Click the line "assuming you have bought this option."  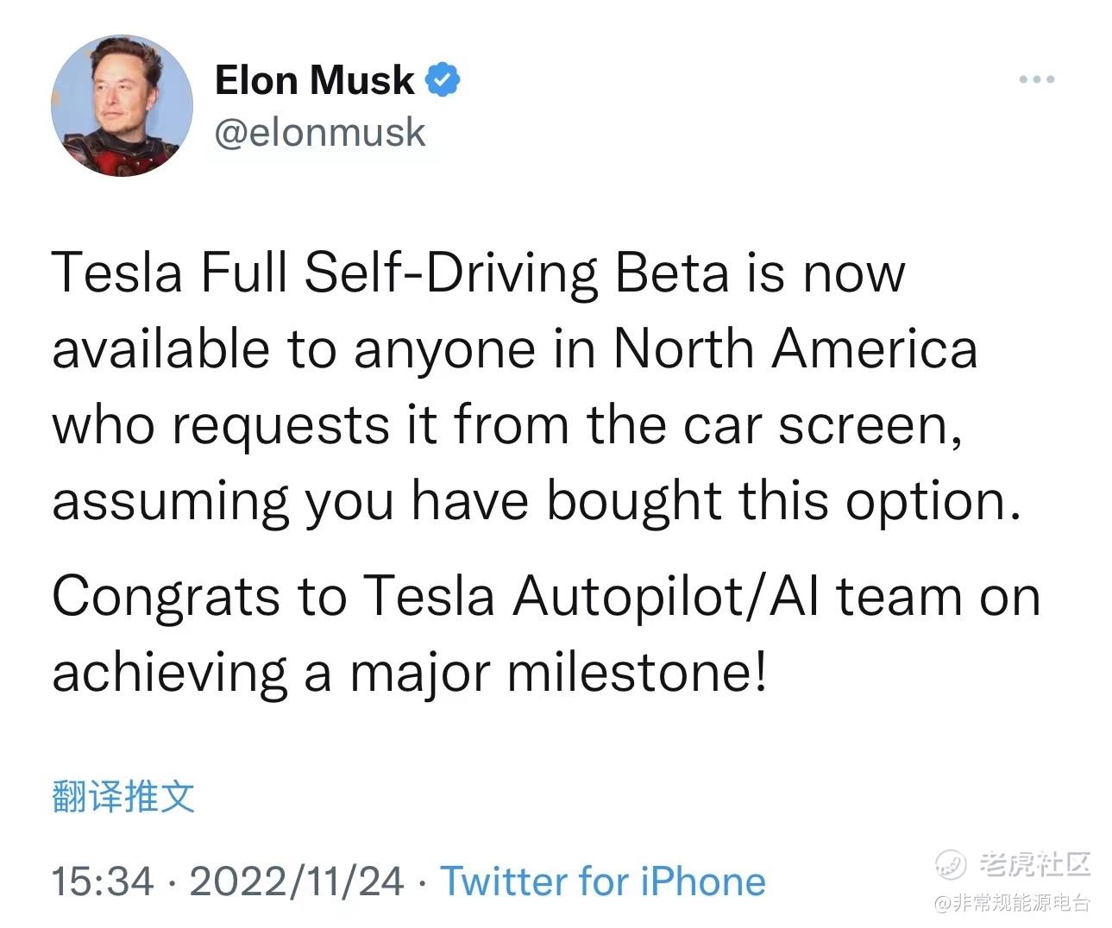pyautogui.click(x=537, y=501)
